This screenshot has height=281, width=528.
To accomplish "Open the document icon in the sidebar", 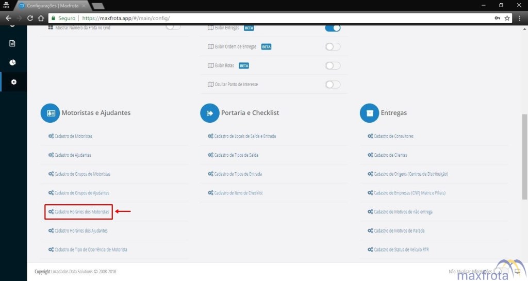I will pos(13,43).
